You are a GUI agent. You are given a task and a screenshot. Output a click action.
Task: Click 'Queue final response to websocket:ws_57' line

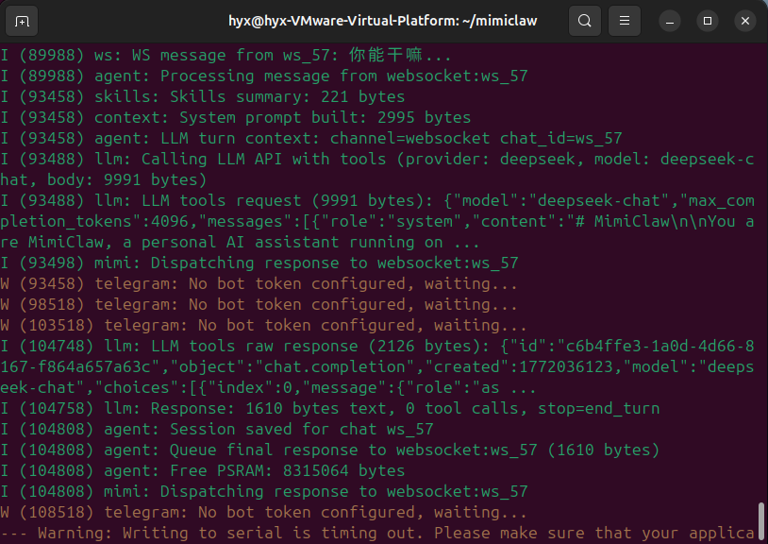pos(330,450)
